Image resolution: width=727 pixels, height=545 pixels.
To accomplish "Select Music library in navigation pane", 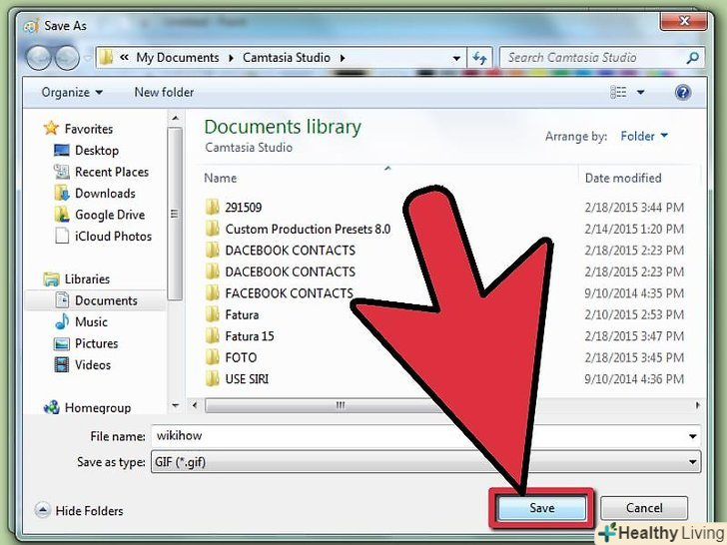I will pos(91,322).
